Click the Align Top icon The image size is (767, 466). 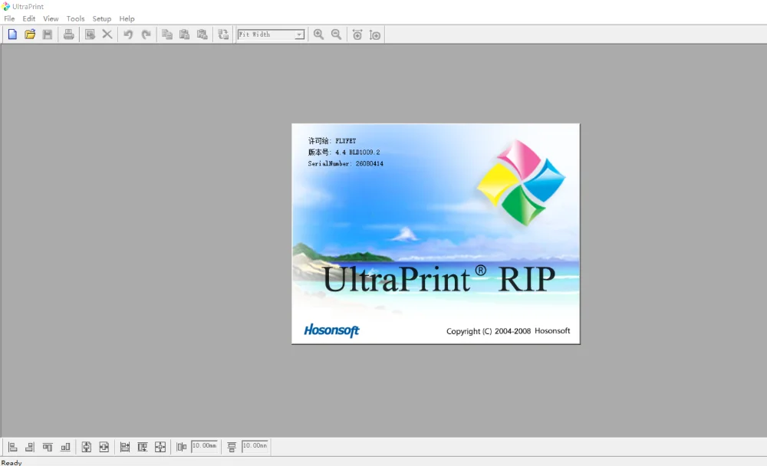pyautogui.click(x=48, y=447)
